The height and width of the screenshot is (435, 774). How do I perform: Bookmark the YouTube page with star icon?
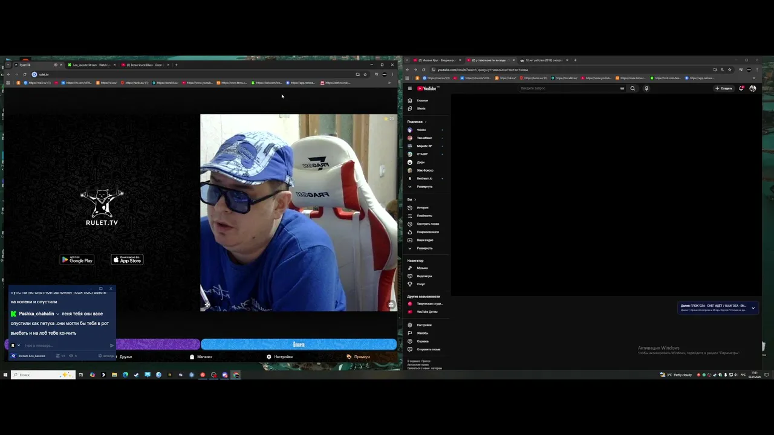pos(730,69)
